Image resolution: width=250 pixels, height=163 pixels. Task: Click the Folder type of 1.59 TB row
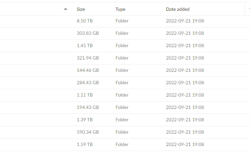[122, 144]
